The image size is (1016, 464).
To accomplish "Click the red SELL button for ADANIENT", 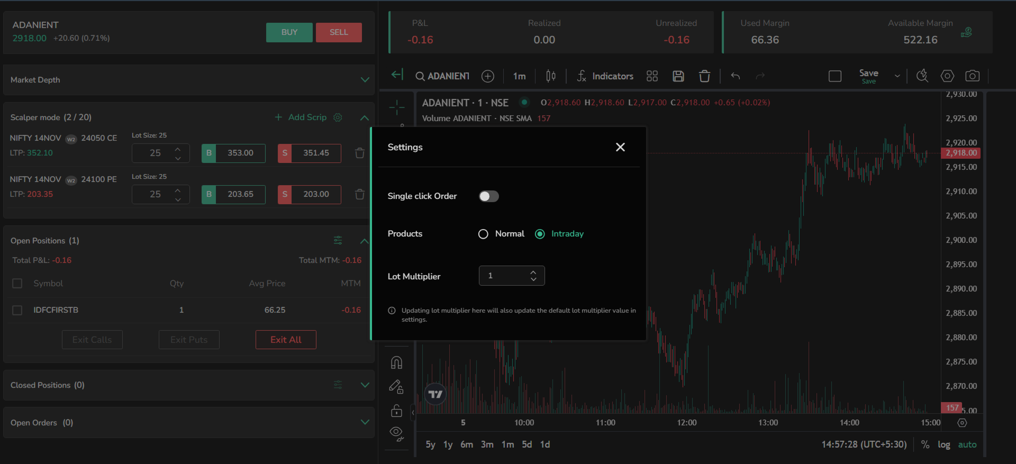I will [x=338, y=32].
